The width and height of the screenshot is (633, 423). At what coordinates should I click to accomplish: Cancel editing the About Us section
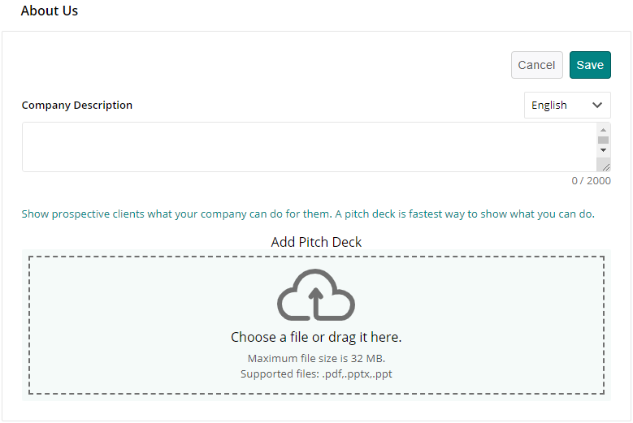click(536, 65)
